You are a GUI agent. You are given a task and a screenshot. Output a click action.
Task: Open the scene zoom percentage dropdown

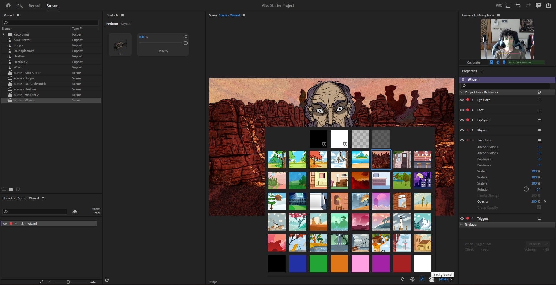[x=451, y=279]
